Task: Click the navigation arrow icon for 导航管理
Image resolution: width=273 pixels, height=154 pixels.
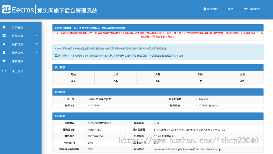Action: [x=4, y=44]
